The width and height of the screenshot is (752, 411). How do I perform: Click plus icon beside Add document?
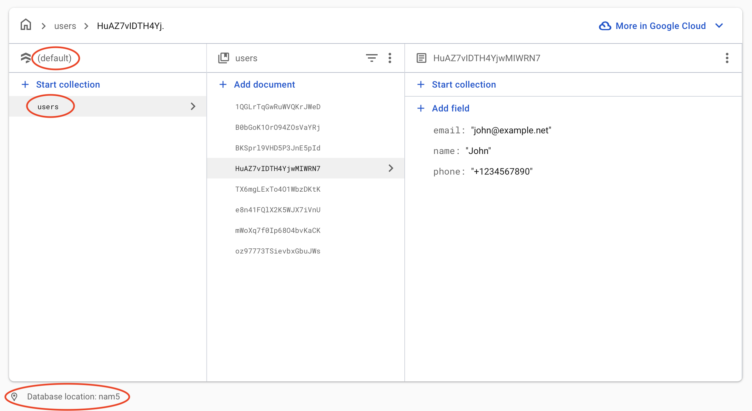[223, 84]
